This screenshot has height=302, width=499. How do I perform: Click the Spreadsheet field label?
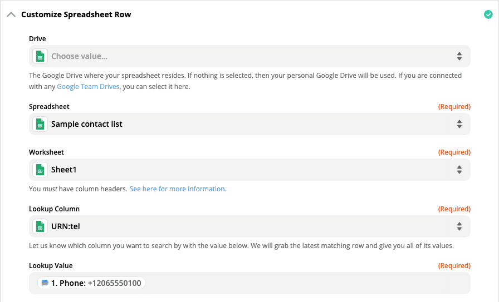[x=49, y=106]
